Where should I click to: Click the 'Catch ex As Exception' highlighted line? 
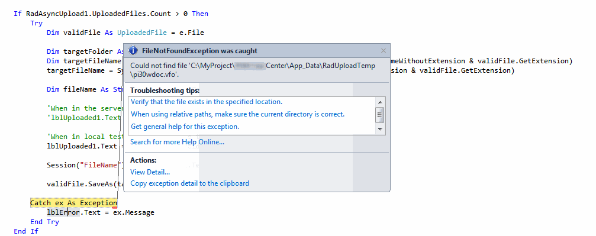click(x=74, y=203)
